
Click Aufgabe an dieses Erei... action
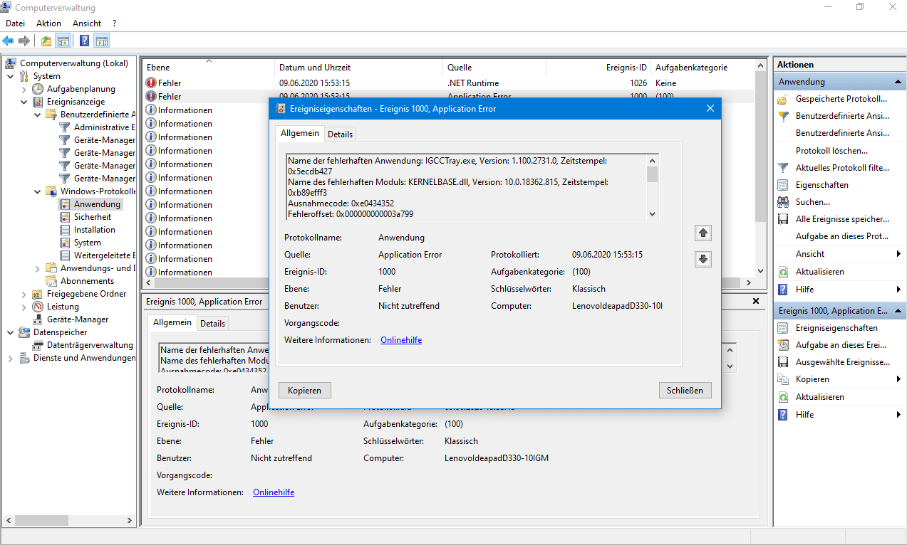(x=841, y=345)
